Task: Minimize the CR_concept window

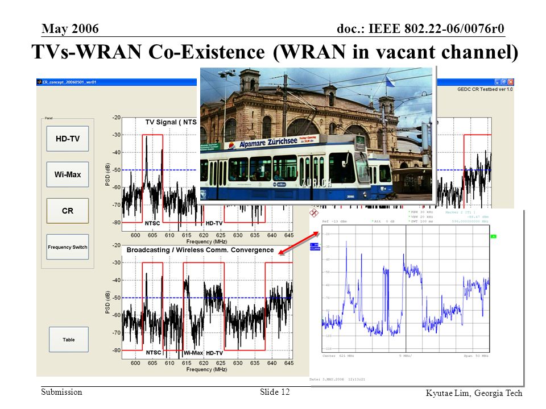Action: (x=498, y=82)
